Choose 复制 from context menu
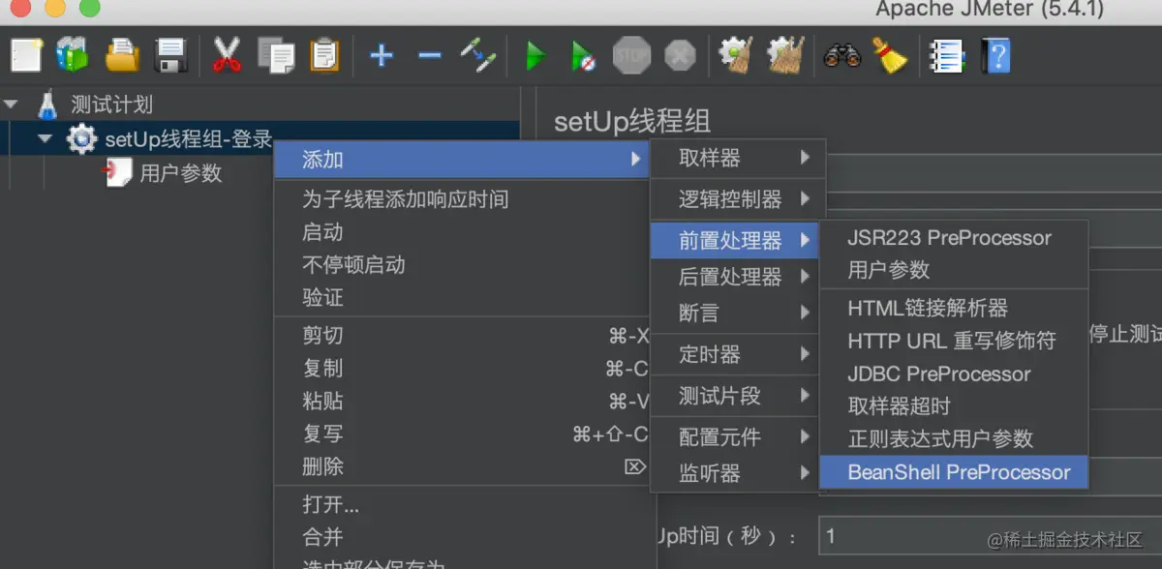The height and width of the screenshot is (569, 1162). click(461, 369)
